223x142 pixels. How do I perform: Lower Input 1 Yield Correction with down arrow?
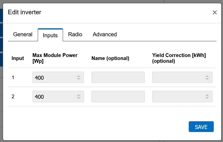[207, 79]
